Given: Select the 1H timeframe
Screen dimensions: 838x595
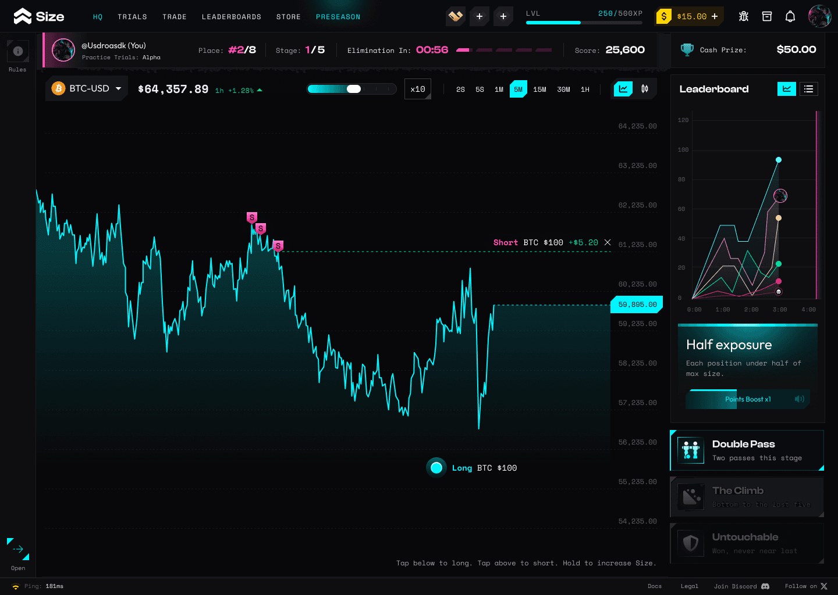Looking at the screenshot, I should pos(585,89).
